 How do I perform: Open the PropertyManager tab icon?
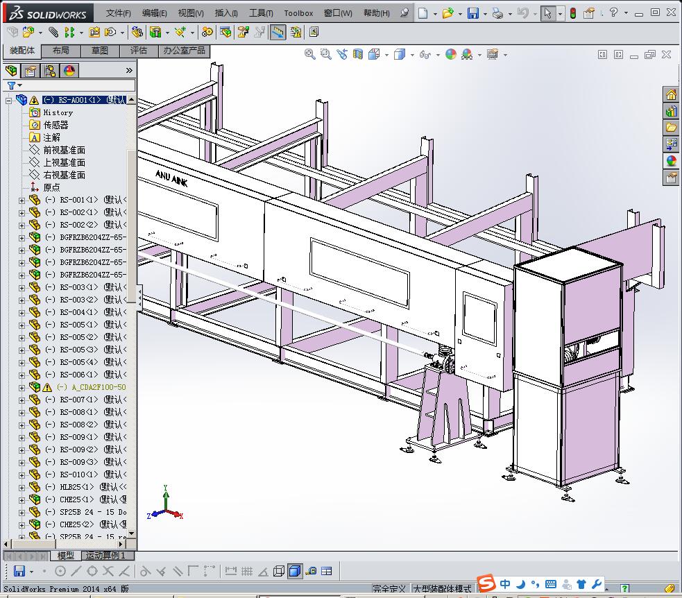(30, 71)
